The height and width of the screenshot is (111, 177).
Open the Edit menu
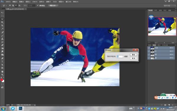[15, 2]
